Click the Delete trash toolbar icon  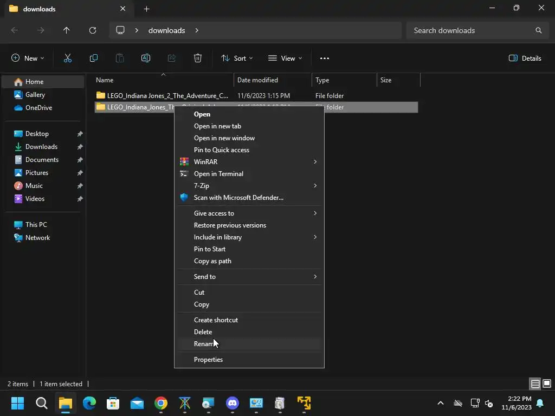click(198, 58)
